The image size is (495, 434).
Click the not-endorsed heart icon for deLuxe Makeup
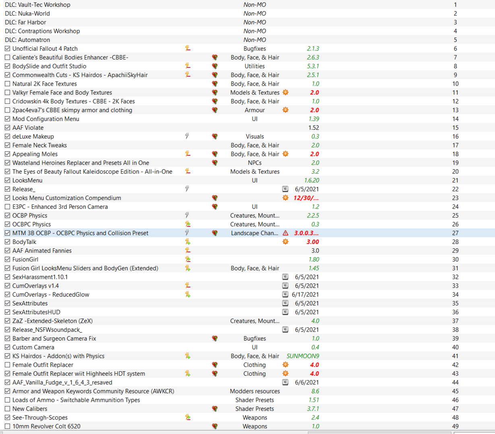tap(215, 137)
